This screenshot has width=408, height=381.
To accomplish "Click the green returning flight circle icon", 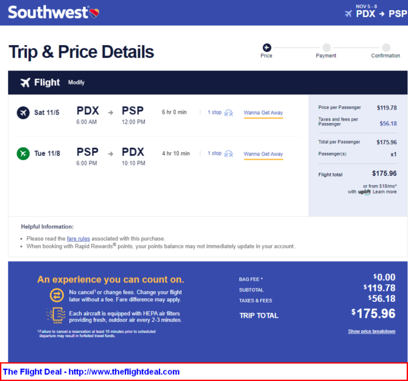I will tap(23, 153).
